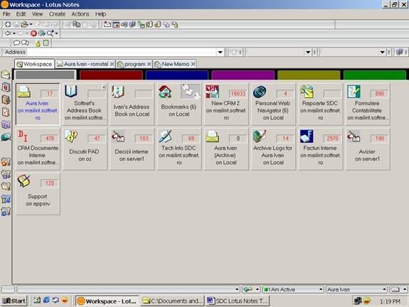Click the calendar entry toolbar icon
409x307 pixels.
coord(116,25)
